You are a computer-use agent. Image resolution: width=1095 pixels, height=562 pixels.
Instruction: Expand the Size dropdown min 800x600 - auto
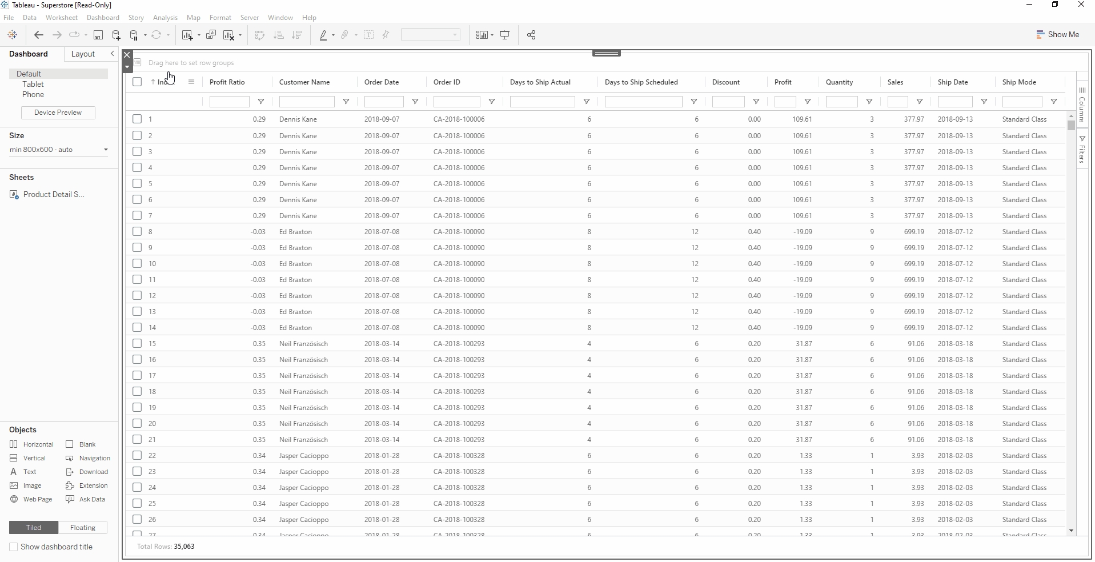[105, 150]
